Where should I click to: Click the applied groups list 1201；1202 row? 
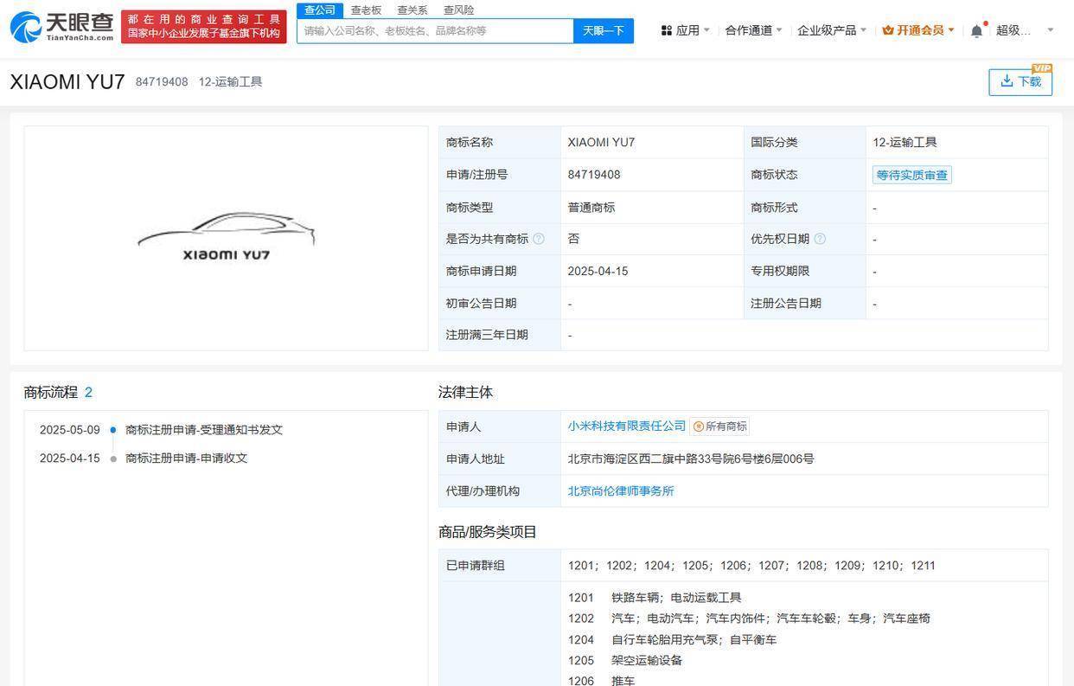(x=751, y=566)
